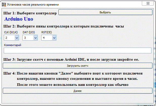Open the DAT (I/O) pin dropdown

click(x=35, y=38)
